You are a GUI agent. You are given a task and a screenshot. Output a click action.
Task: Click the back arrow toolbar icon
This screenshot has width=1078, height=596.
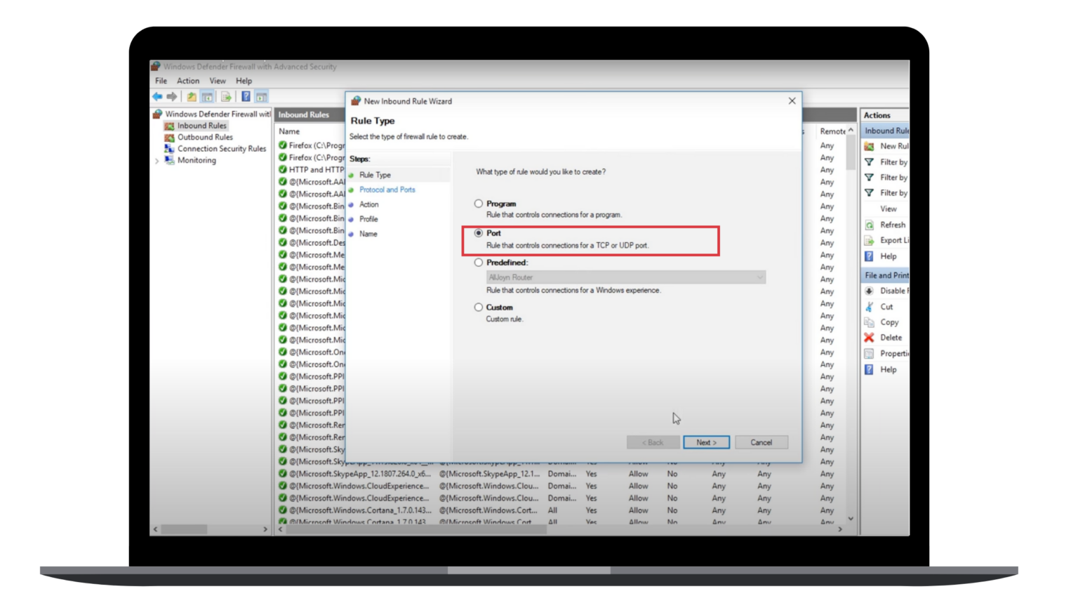(157, 97)
